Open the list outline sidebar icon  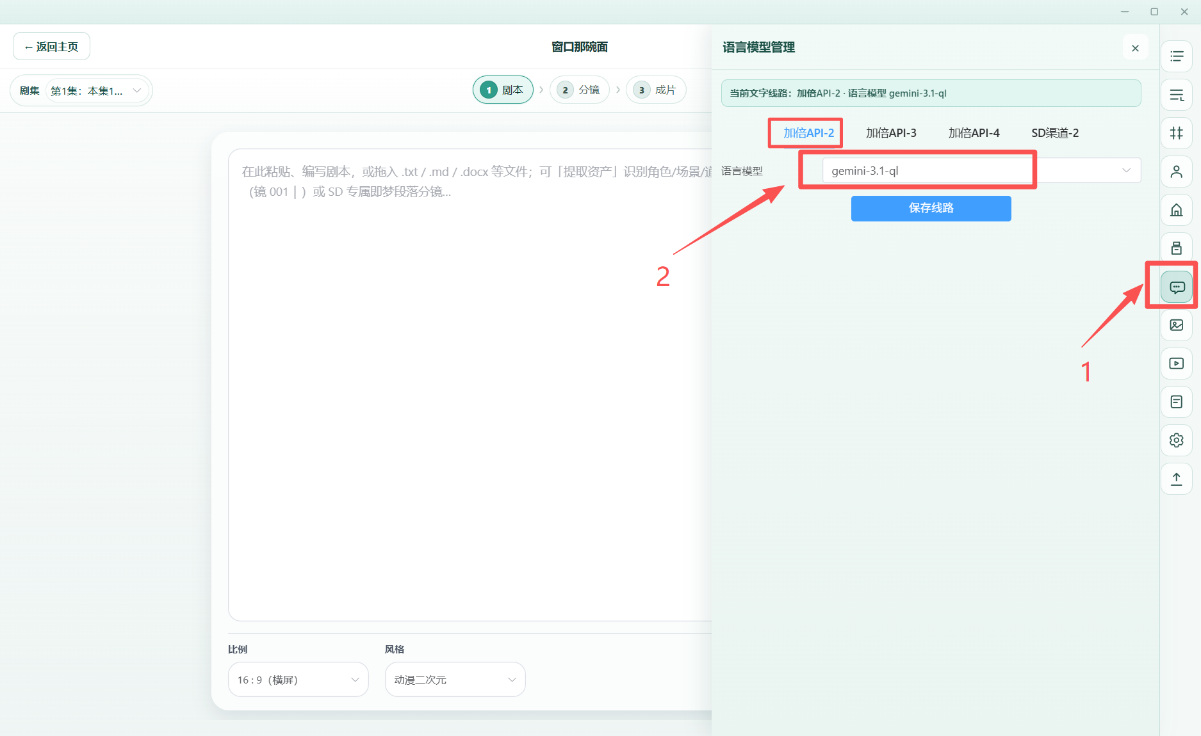point(1177,56)
